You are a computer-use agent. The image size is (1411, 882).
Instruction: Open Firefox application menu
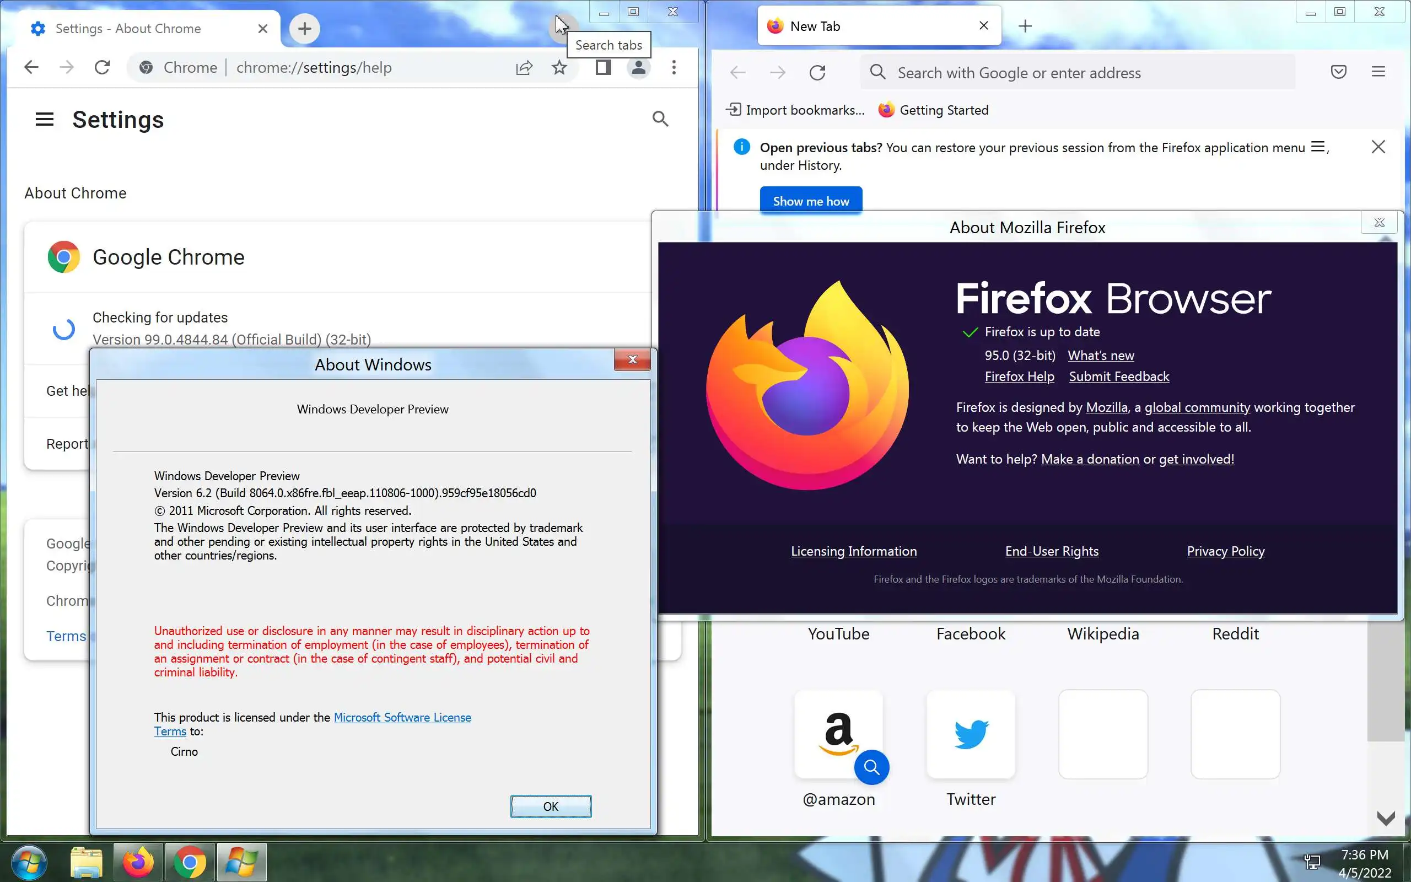pyautogui.click(x=1378, y=72)
